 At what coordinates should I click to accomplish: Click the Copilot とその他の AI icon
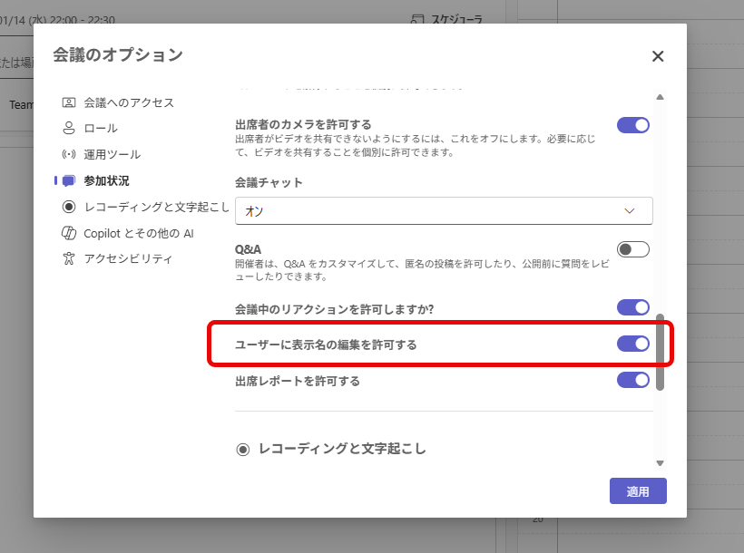click(x=68, y=233)
